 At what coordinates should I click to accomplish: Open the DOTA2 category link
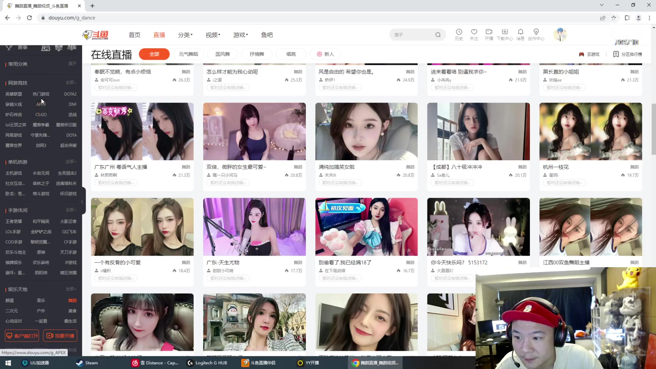(x=70, y=94)
